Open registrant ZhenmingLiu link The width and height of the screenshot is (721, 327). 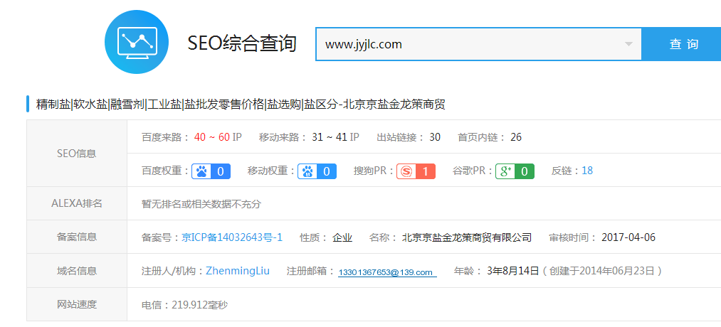[239, 271]
